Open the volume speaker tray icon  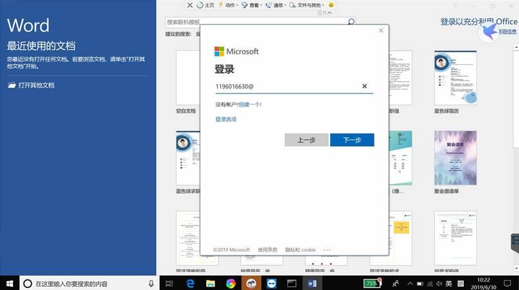(439, 284)
